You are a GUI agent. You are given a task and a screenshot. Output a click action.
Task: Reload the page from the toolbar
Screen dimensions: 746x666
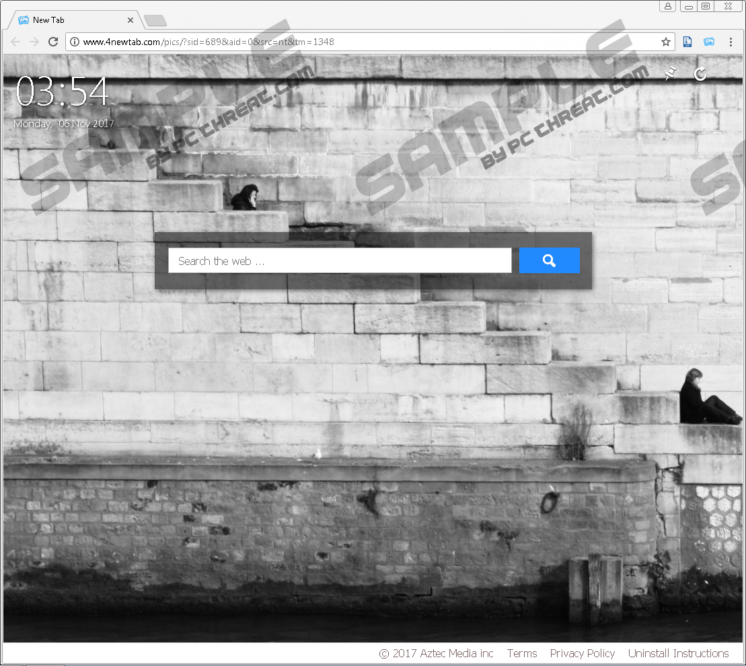[x=53, y=42]
